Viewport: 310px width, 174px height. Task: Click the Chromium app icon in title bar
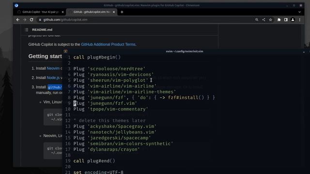pyautogui.click(x=16, y=5)
